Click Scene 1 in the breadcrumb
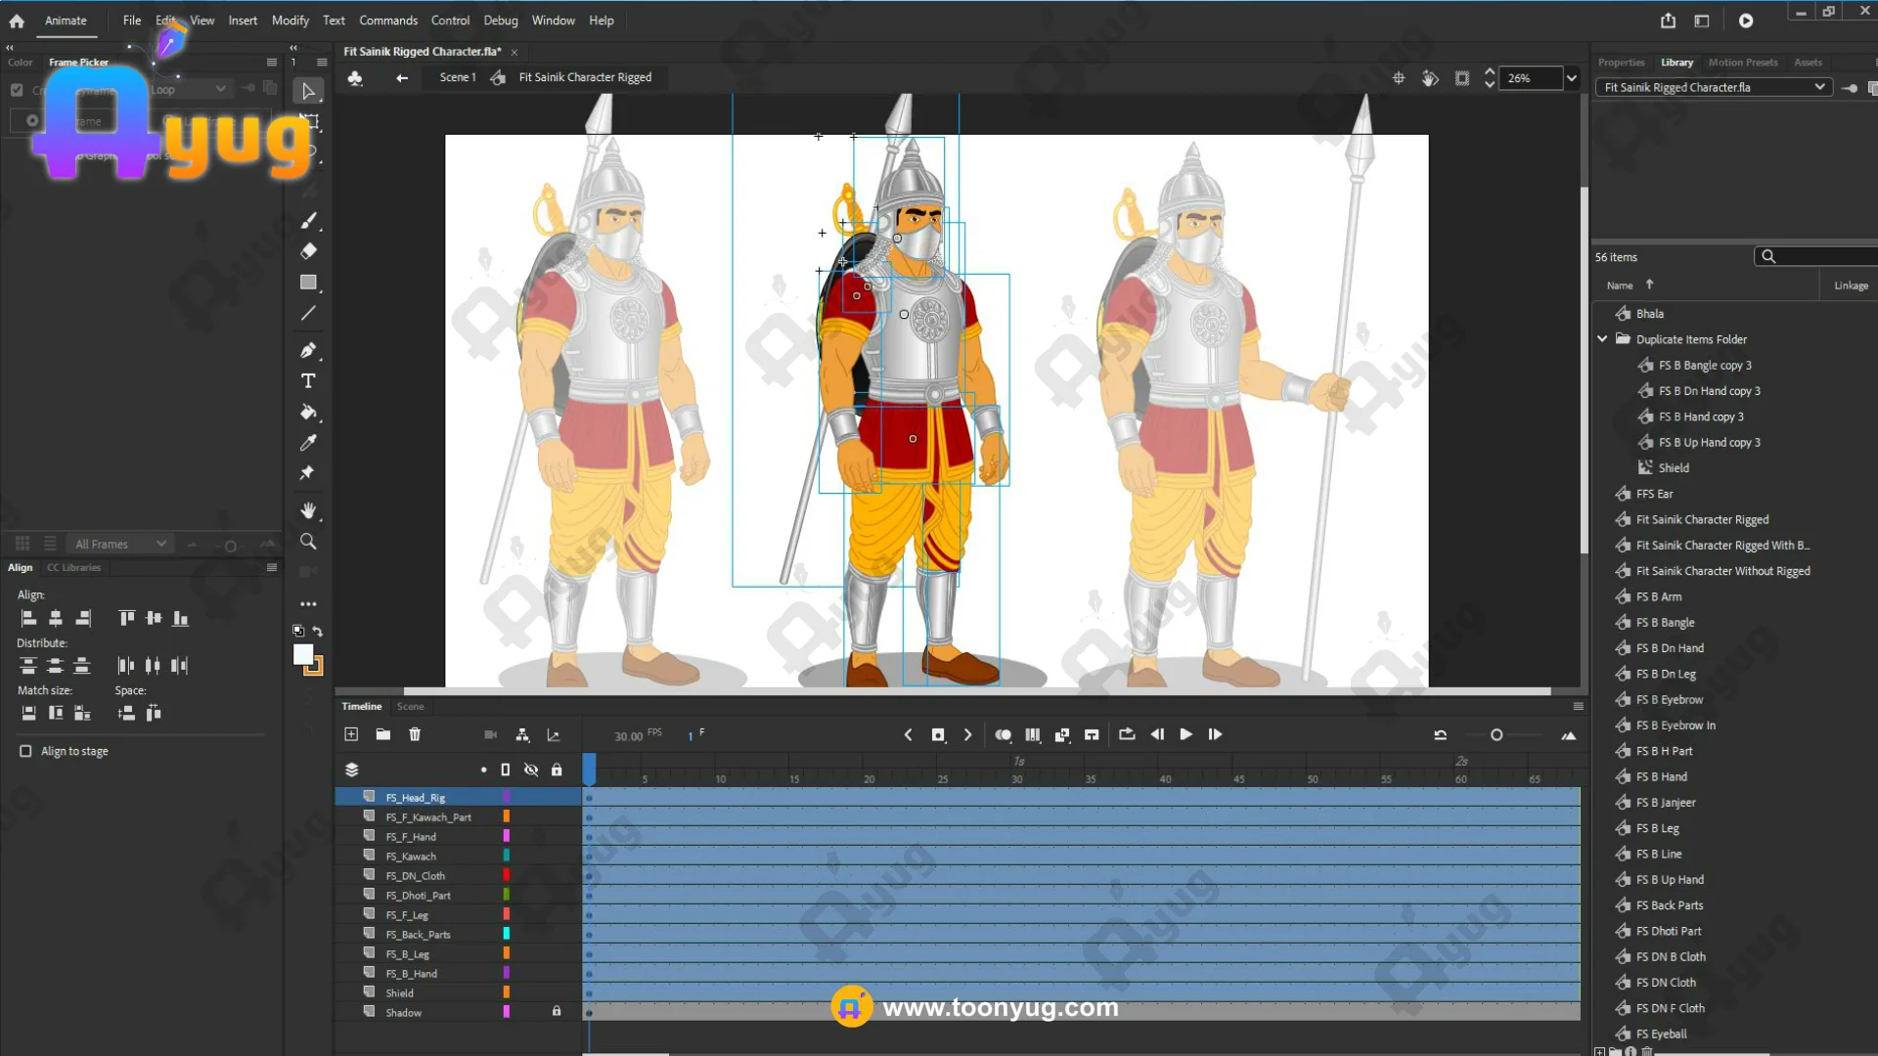This screenshot has width=1878, height=1056. (457, 77)
